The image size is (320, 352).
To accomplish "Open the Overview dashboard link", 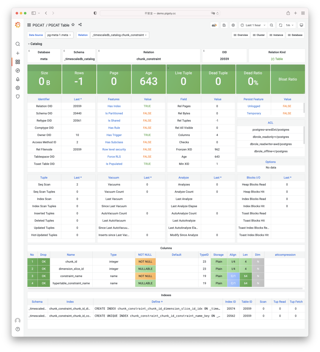I will 240,35.
